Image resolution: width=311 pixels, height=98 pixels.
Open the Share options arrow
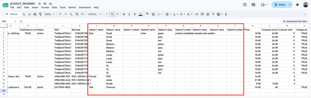click(289, 5)
